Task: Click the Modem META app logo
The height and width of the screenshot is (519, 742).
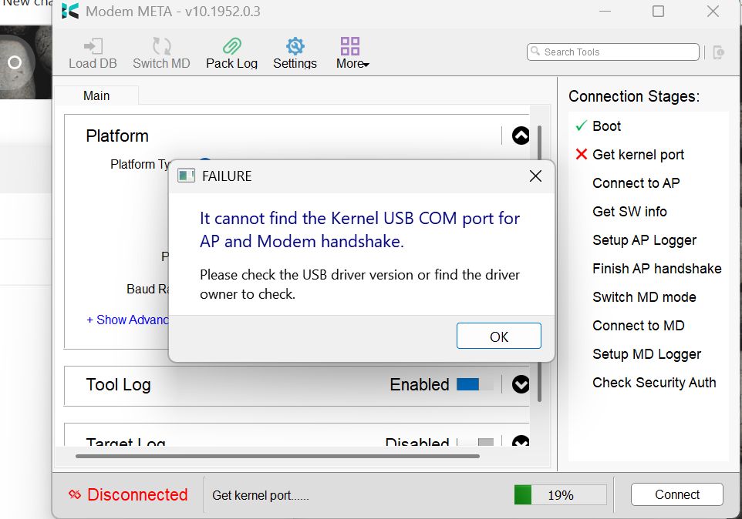Action: [70, 12]
